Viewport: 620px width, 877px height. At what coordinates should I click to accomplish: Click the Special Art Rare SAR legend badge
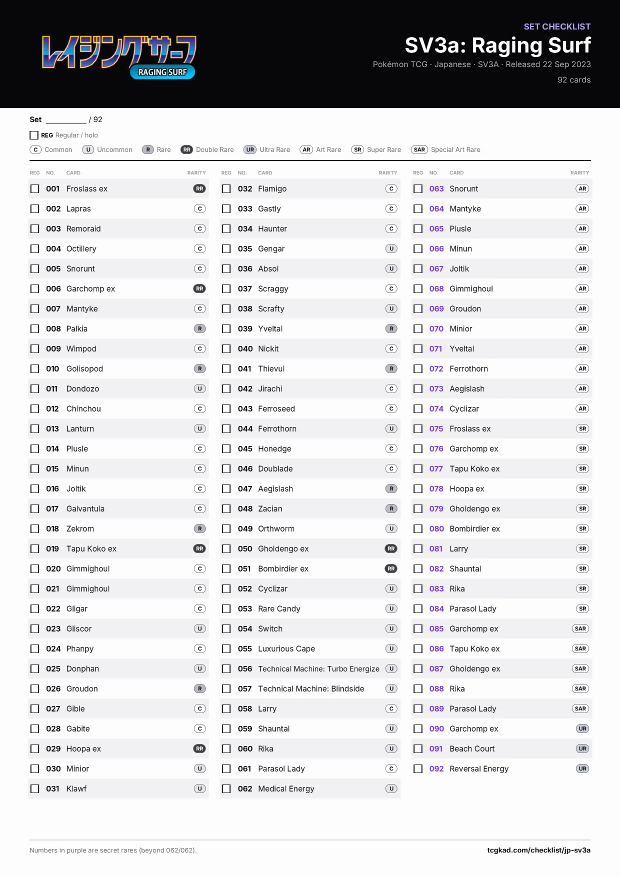[x=419, y=149]
